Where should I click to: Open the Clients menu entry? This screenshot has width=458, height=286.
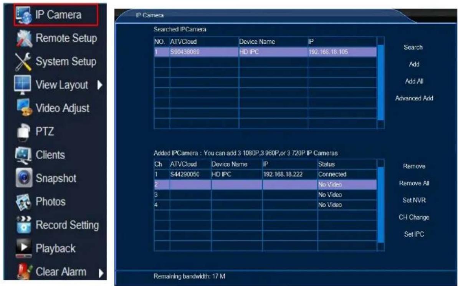click(x=50, y=155)
